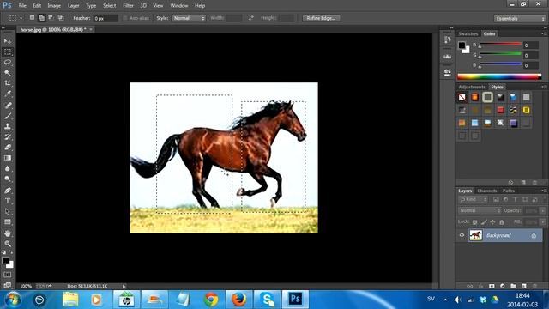Image resolution: width=549 pixels, height=309 pixels.
Task: Click Create new layer icon in Layers panel
Action: pos(524,286)
